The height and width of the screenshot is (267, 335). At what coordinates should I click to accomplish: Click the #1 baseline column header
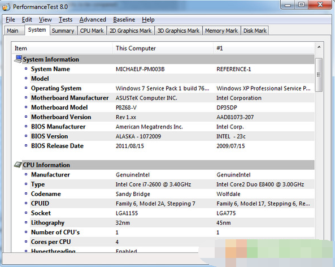click(x=264, y=48)
